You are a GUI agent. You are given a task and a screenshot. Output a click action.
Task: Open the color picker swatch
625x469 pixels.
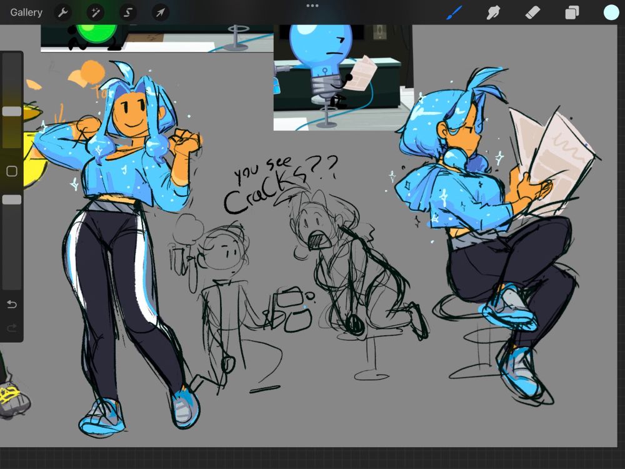611,13
